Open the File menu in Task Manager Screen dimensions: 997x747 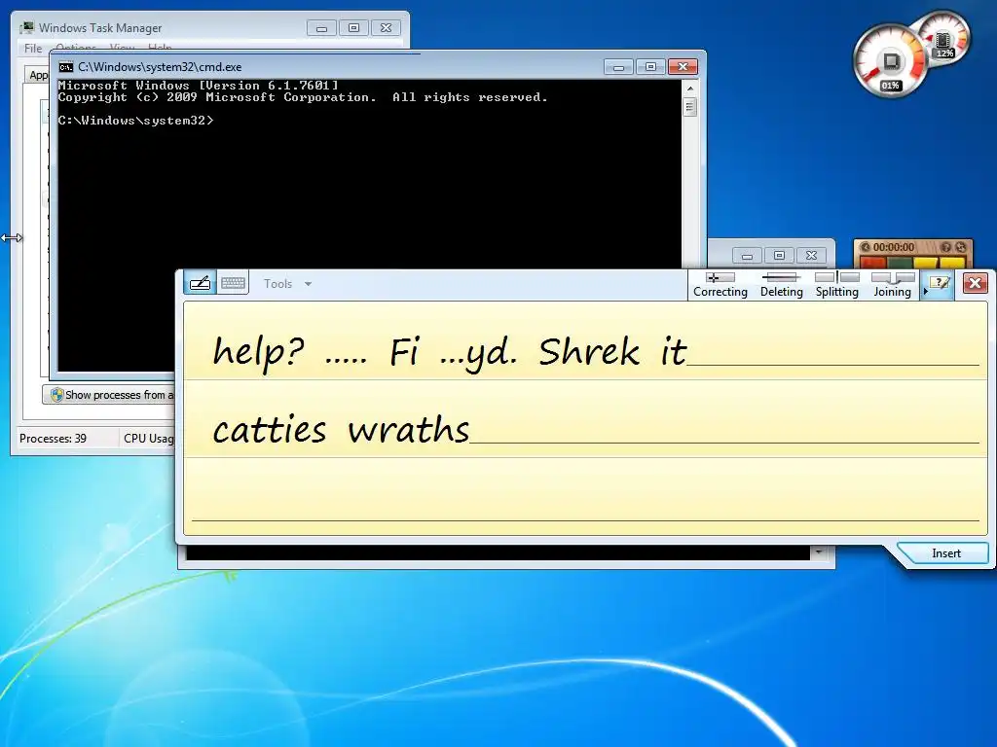pos(33,49)
